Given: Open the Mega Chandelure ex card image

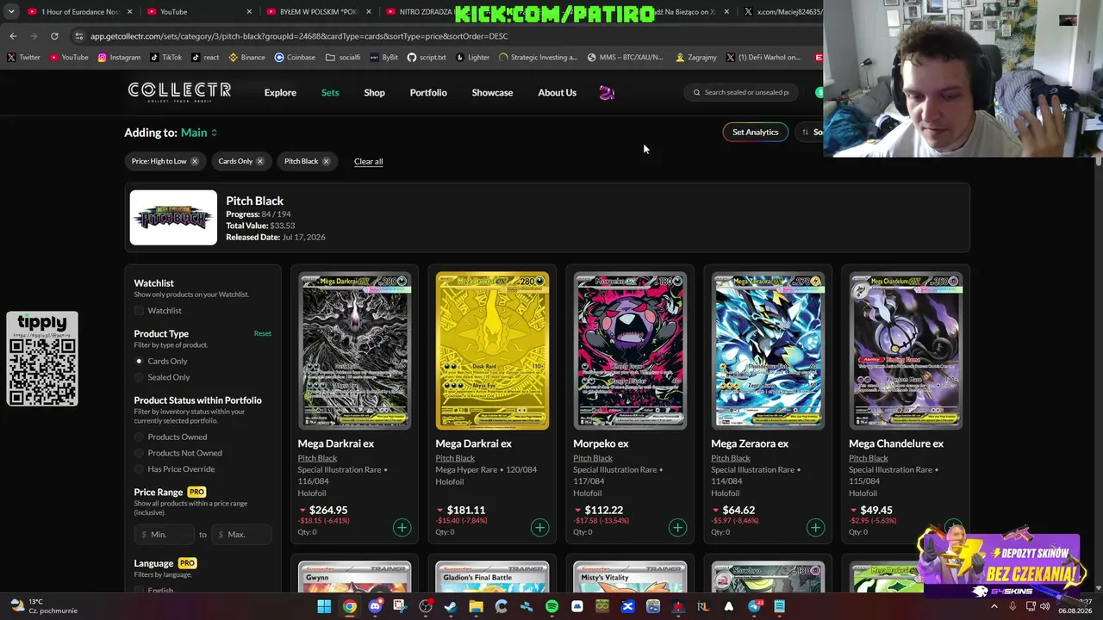Looking at the screenshot, I should pos(906,350).
